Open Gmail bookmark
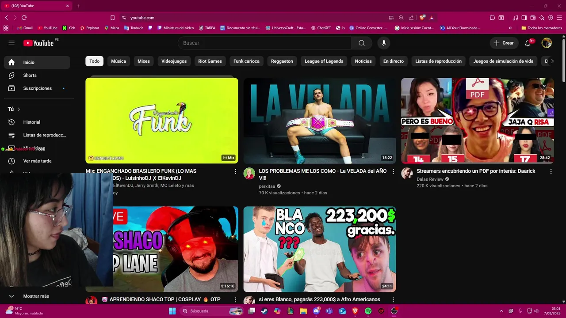The height and width of the screenshot is (318, 566). click(x=24, y=28)
